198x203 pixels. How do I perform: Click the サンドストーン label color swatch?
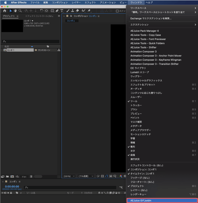tap(36, 50)
